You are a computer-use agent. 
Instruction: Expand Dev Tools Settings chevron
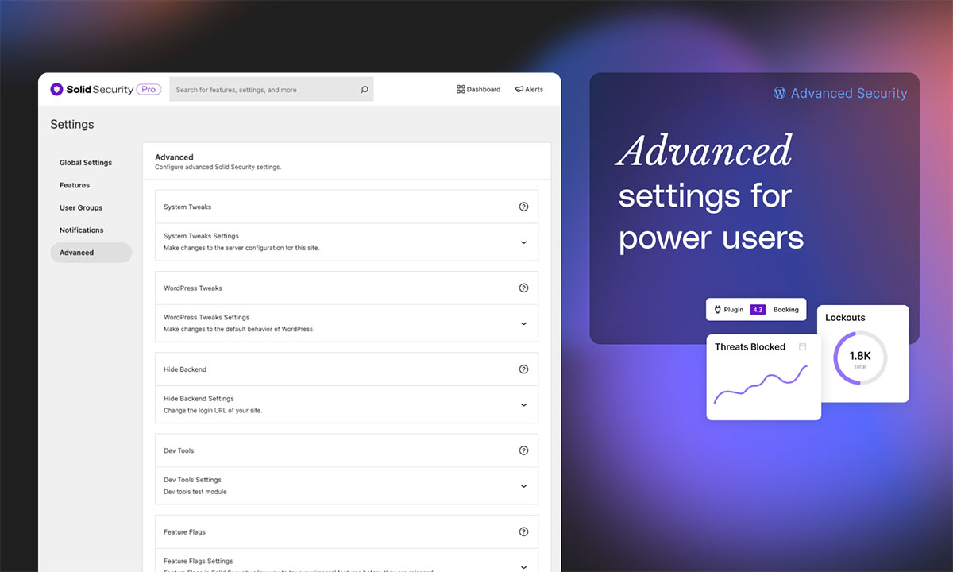(x=523, y=486)
